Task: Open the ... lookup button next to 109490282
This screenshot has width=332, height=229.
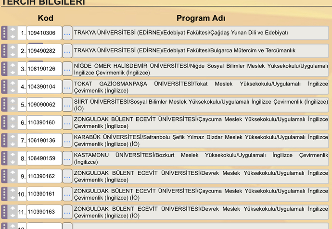Action: tap(67, 51)
